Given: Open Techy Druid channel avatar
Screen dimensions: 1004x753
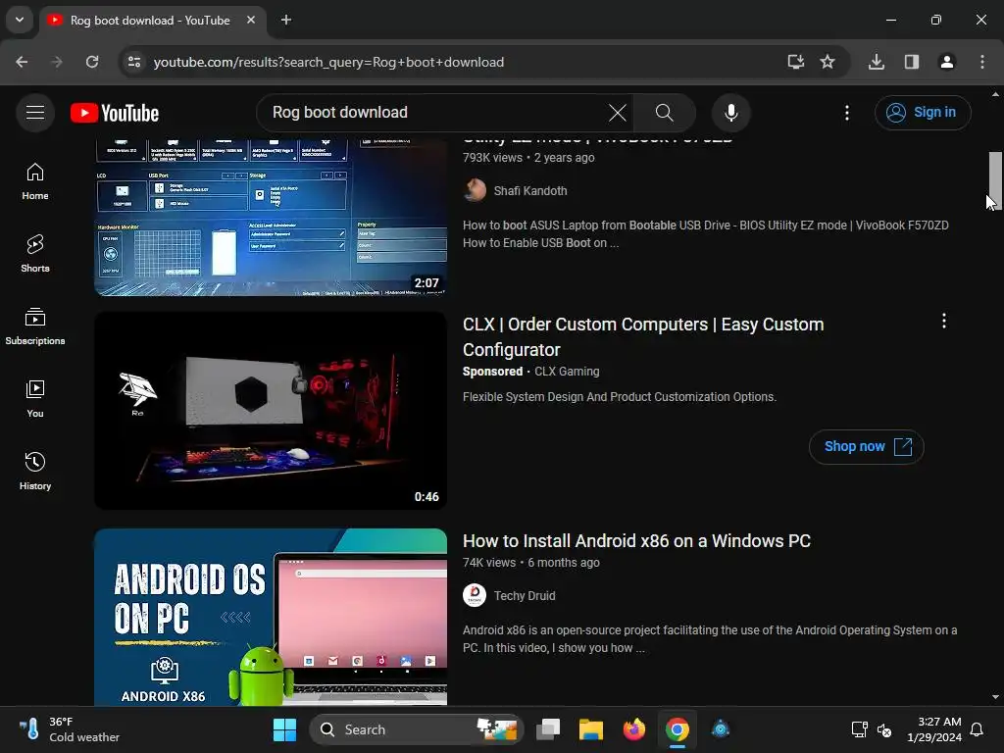Looking at the screenshot, I should pyautogui.click(x=475, y=595).
